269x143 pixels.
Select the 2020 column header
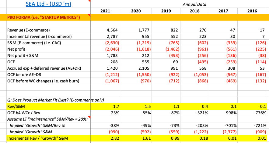[x=136, y=11]
